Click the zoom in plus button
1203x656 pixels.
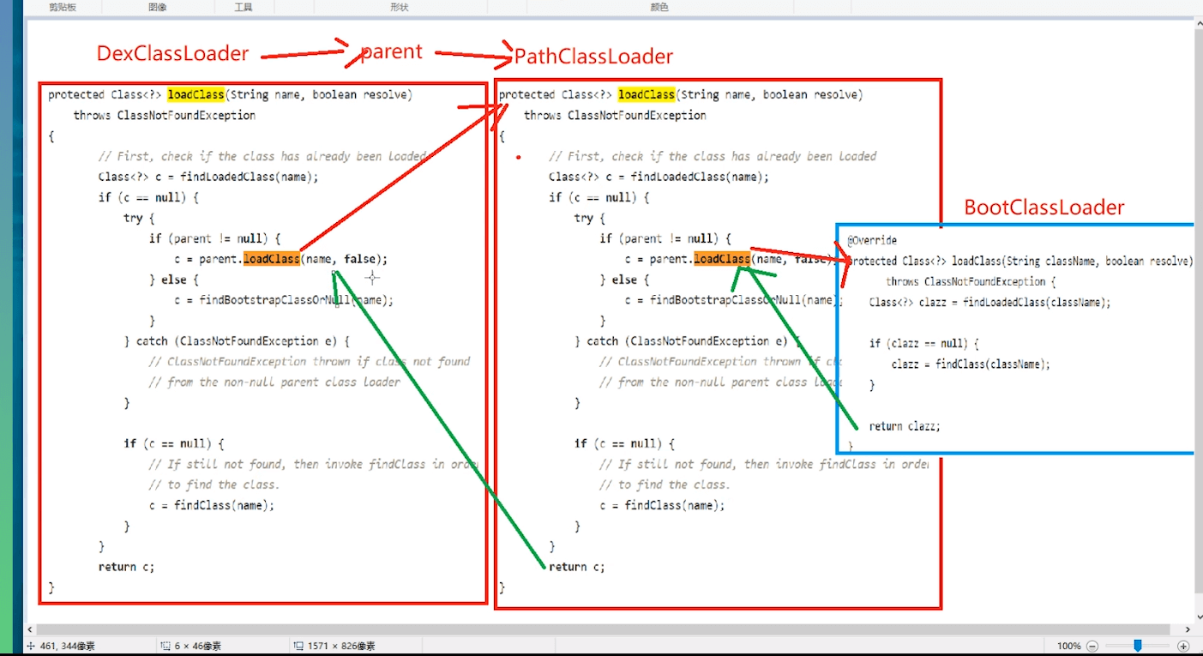coord(1183,646)
